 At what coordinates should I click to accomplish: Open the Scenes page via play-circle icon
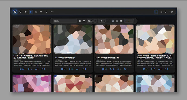click(x=20, y=12)
